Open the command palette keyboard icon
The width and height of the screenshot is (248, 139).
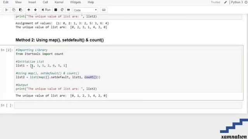[104, 10]
